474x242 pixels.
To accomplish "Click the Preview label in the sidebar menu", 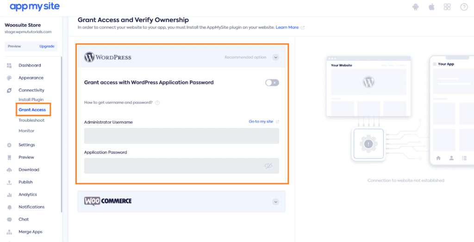I will pyautogui.click(x=26, y=157).
